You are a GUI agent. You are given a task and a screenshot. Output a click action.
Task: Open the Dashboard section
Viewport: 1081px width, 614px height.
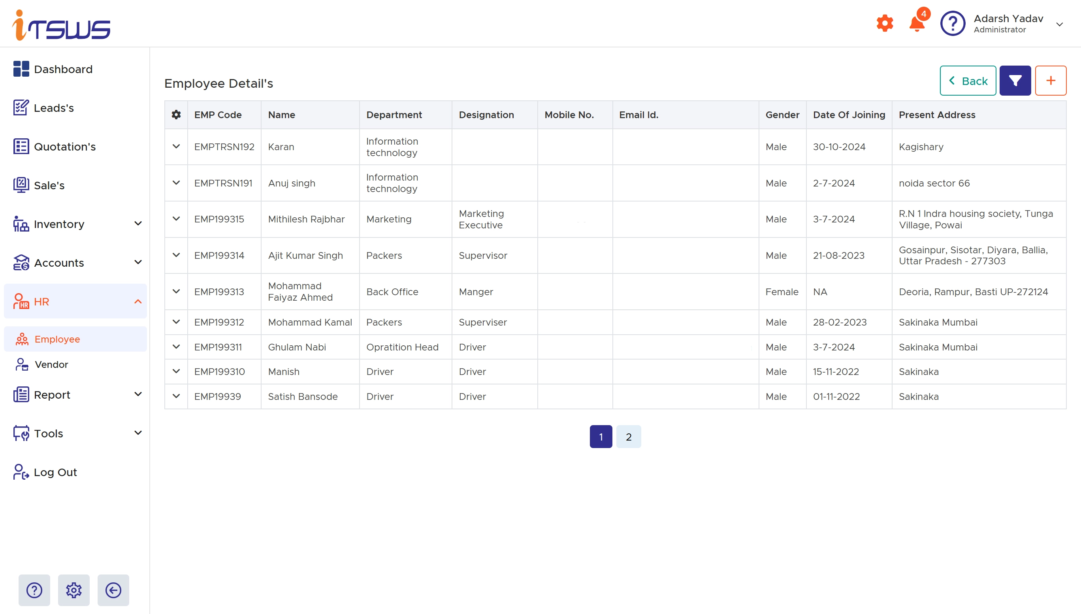(63, 69)
